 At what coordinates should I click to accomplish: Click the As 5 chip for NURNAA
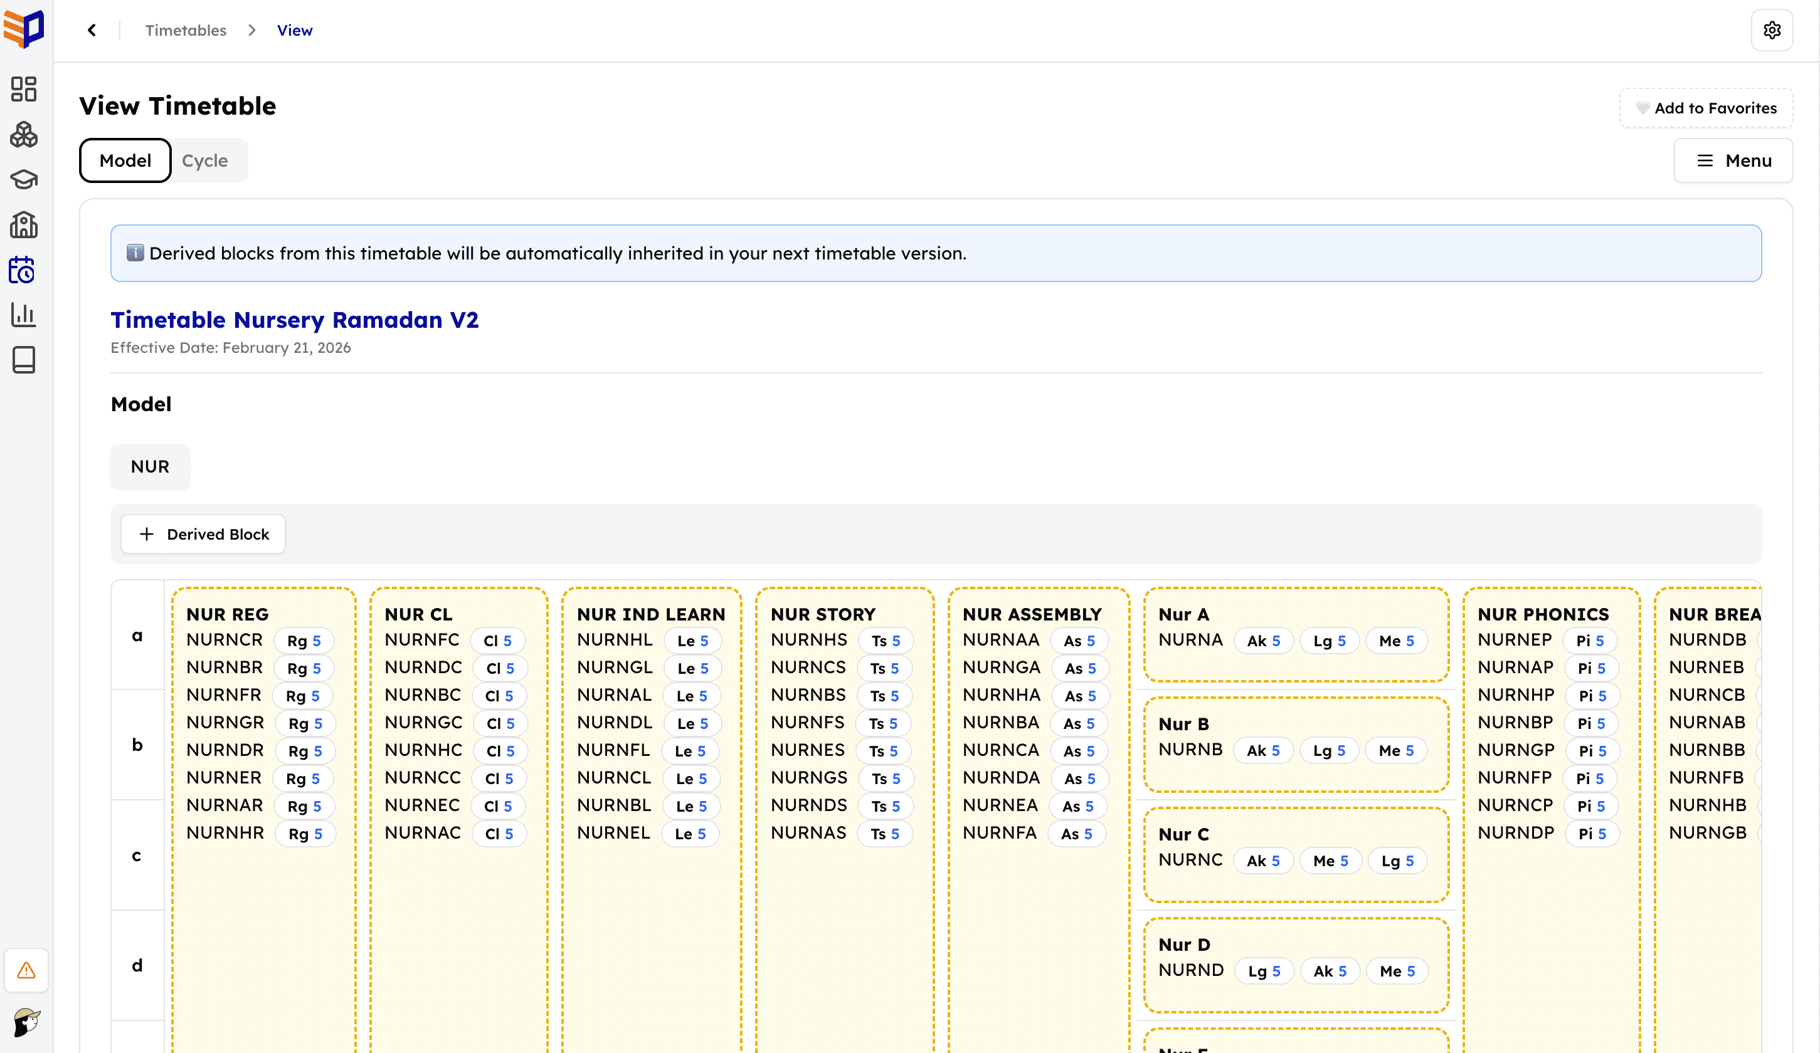click(x=1079, y=641)
